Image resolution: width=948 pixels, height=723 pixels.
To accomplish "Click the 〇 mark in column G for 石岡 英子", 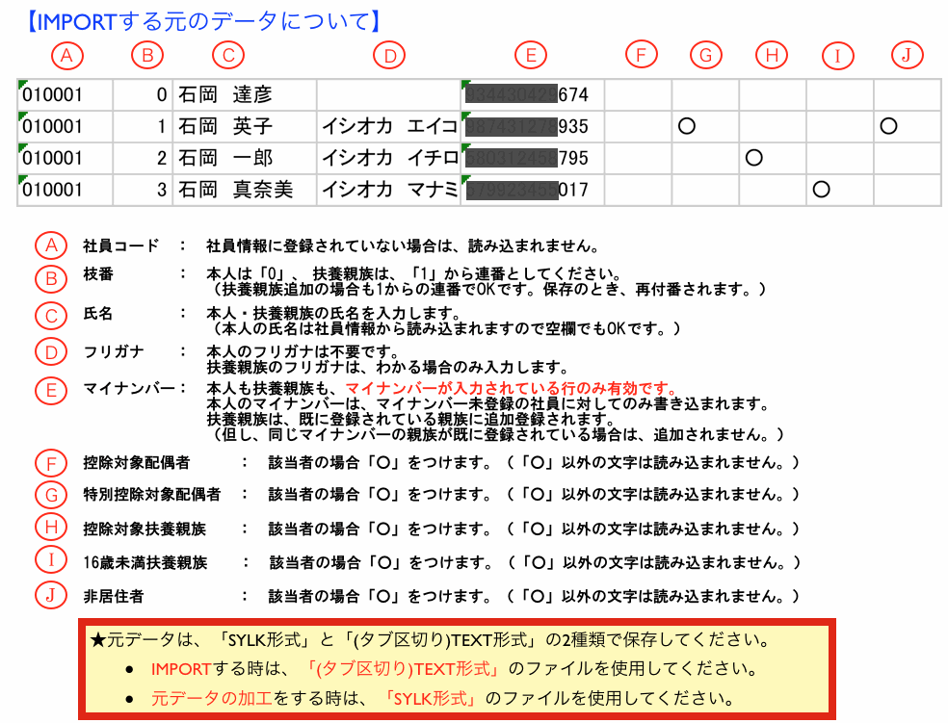I will (687, 126).
